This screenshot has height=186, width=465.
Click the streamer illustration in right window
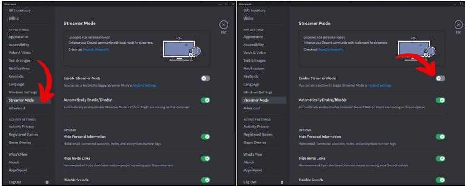point(417,49)
